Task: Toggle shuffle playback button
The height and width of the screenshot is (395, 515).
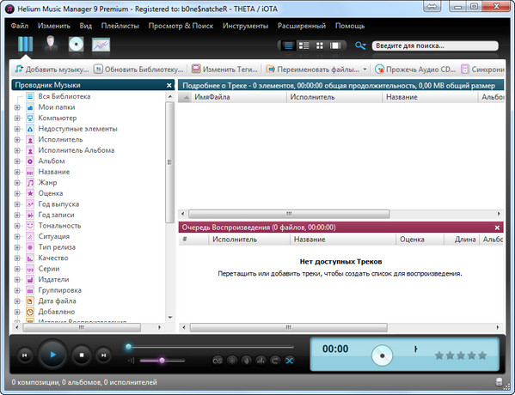Action: (290, 361)
